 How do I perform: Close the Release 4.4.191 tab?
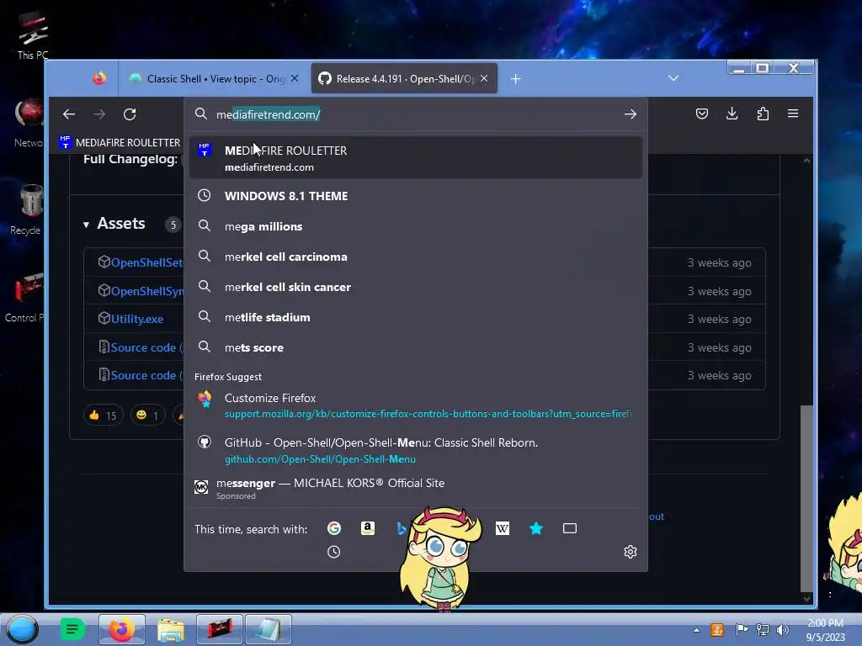click(x=484, y=78)
